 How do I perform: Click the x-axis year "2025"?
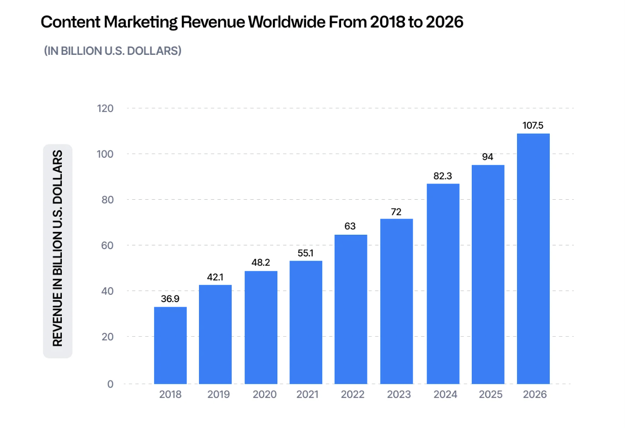[491, 394]
